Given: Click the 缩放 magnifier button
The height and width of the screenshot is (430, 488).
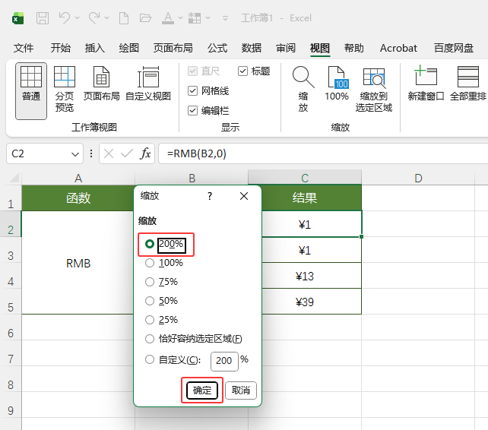Looking at the screenshot, I should [303, 90].
